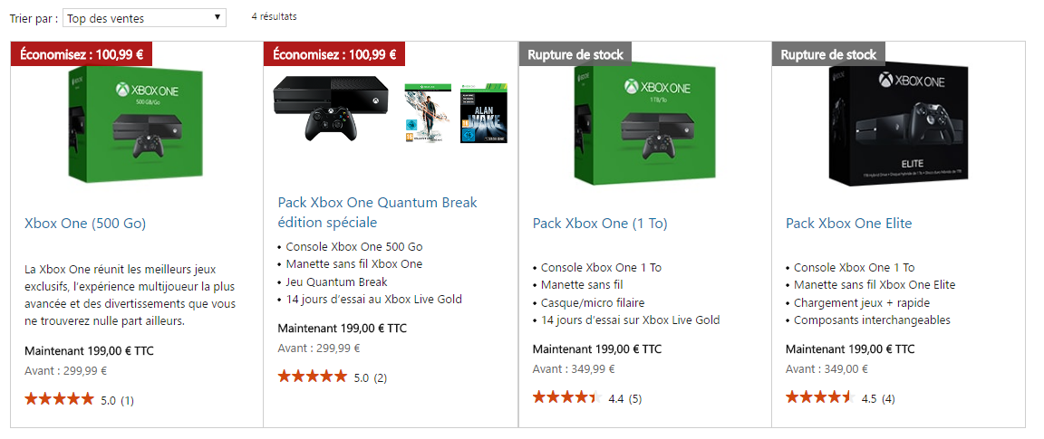Open the 'Pack Xbox One (1 To)' link

coord(593,224)
